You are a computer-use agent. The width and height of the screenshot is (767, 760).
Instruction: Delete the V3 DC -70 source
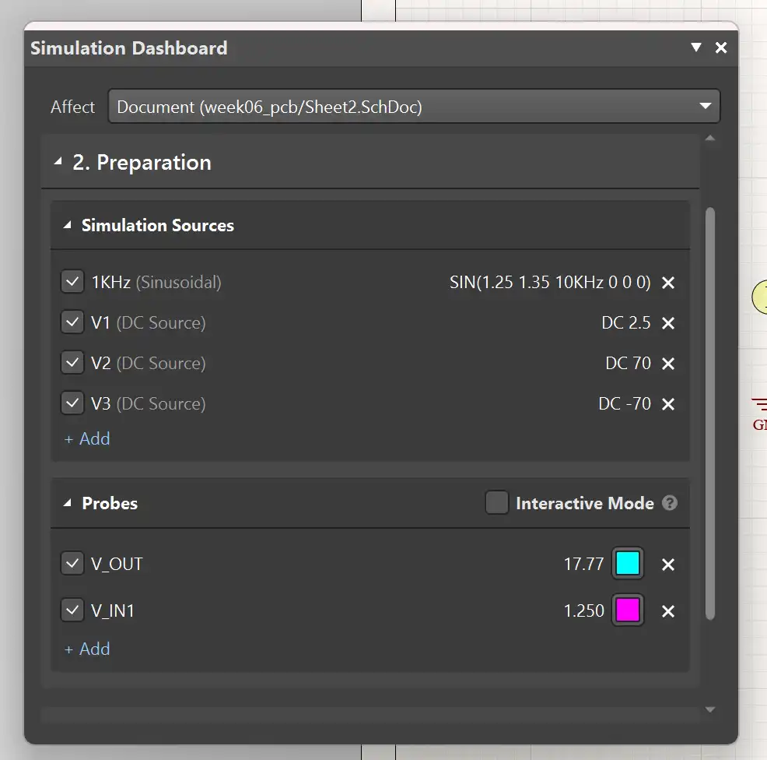tap(667, 404)
